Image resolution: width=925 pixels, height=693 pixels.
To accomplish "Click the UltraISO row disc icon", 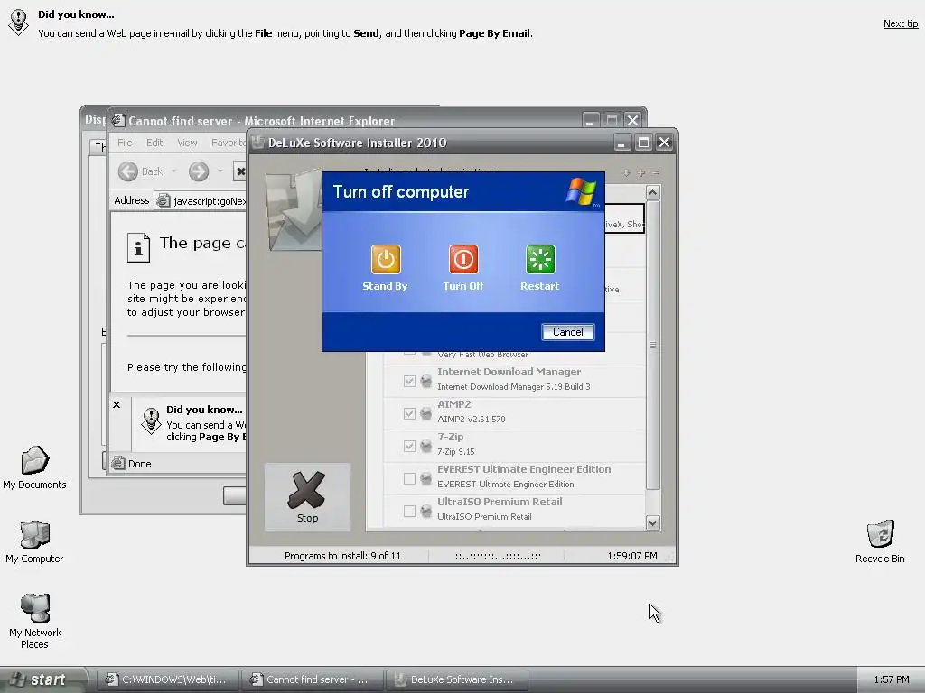I will 426,511.
